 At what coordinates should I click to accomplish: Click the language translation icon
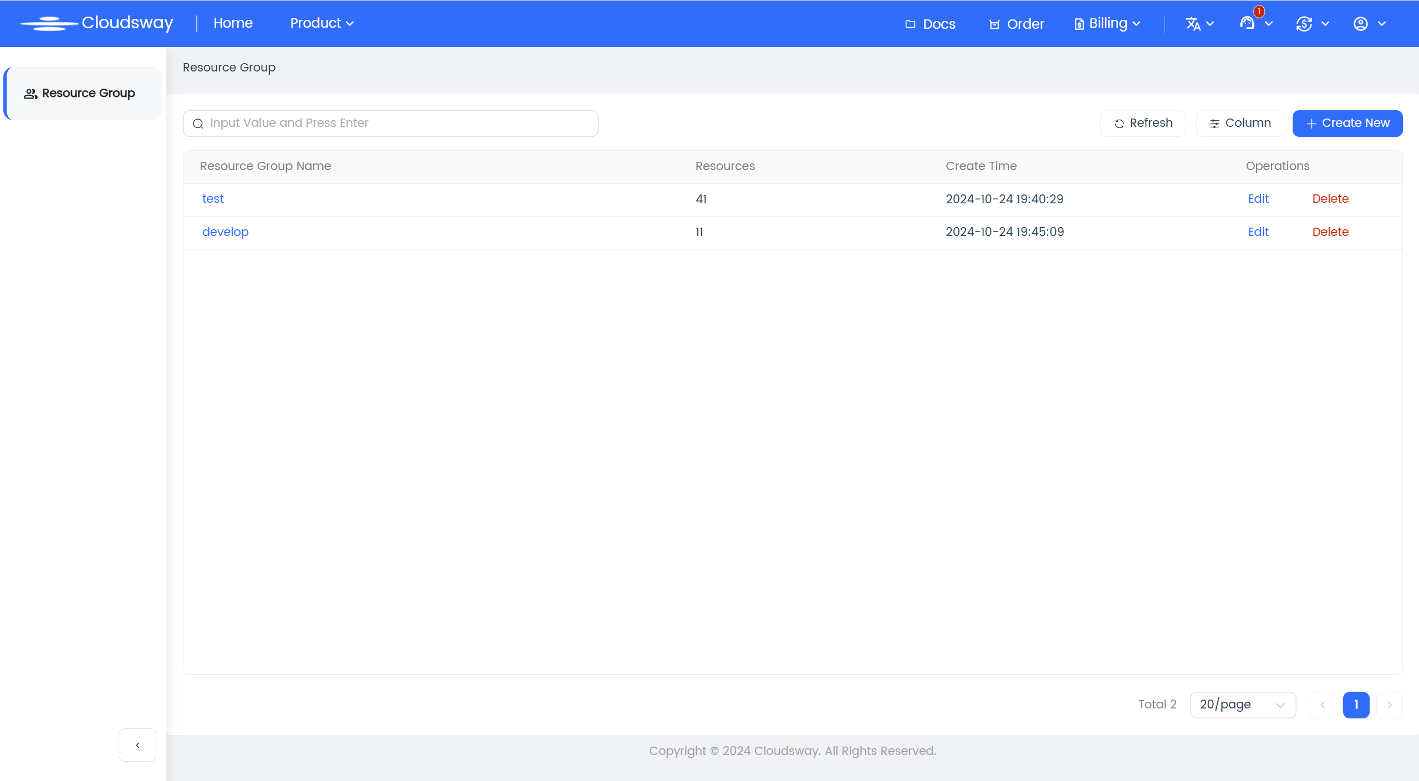1193,24
